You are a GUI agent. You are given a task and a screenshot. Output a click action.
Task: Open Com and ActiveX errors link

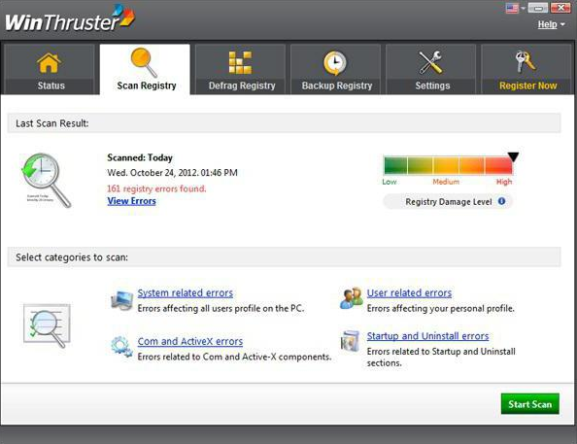190,341
